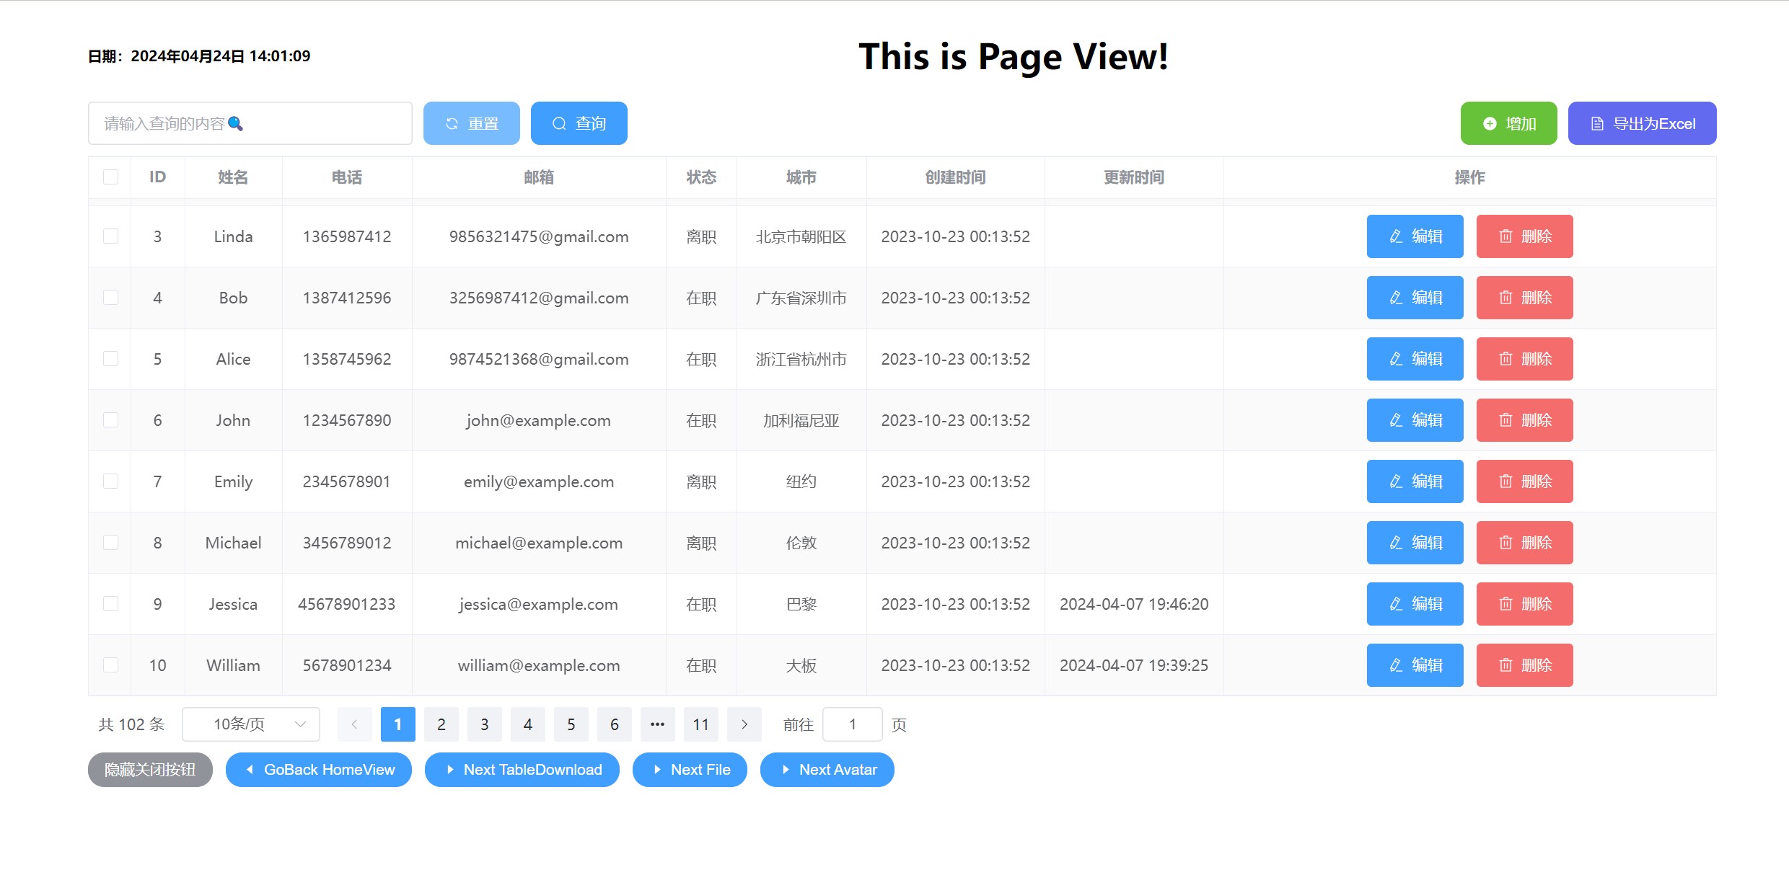Click the document icon on Excel export
Screen dimensions: 1789x893
(1597, 124)
